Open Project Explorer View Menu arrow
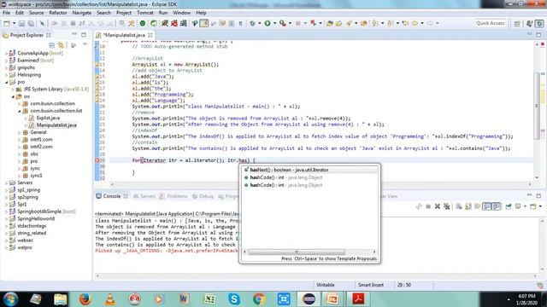 coord(85,45)
